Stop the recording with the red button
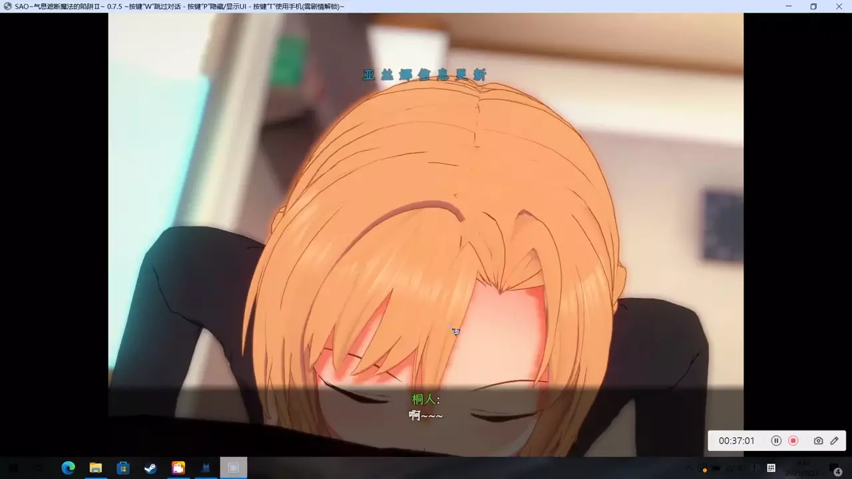852x479 pixels. tap(793, 440)
